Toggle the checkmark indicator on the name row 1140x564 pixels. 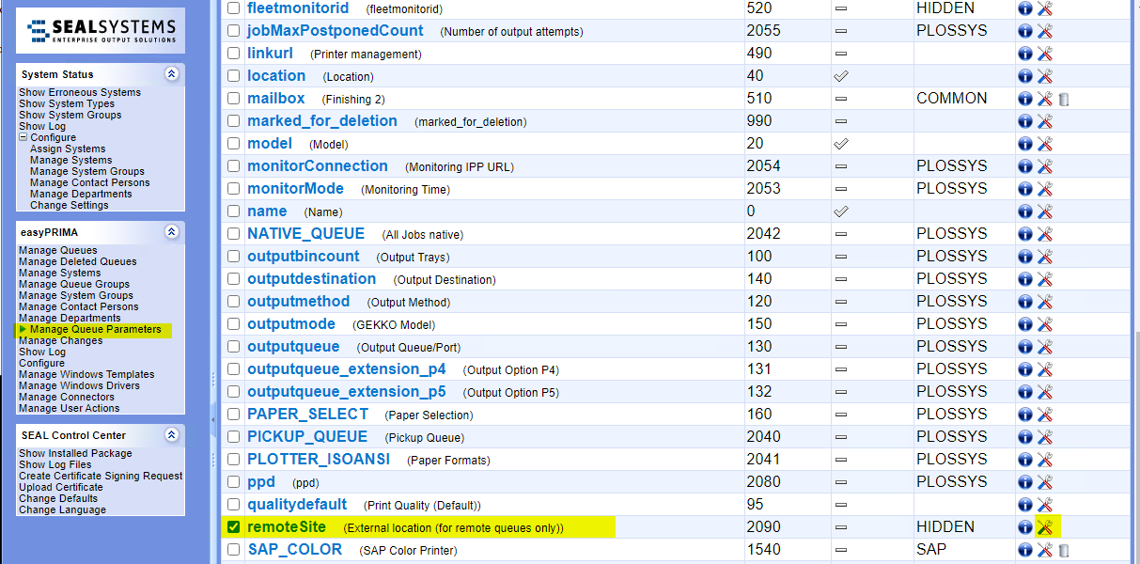tap(841, 211)
